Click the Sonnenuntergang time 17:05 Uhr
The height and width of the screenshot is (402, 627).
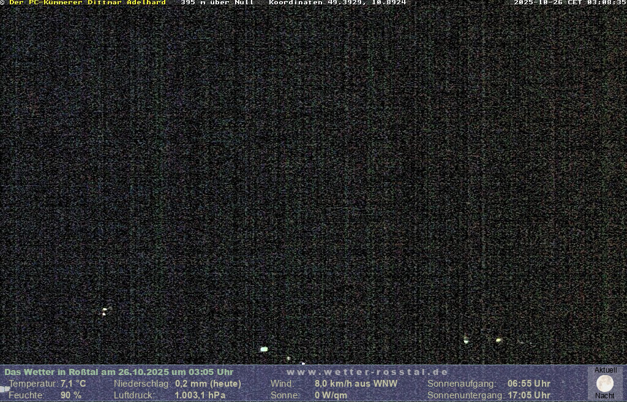tap(528, 395)
